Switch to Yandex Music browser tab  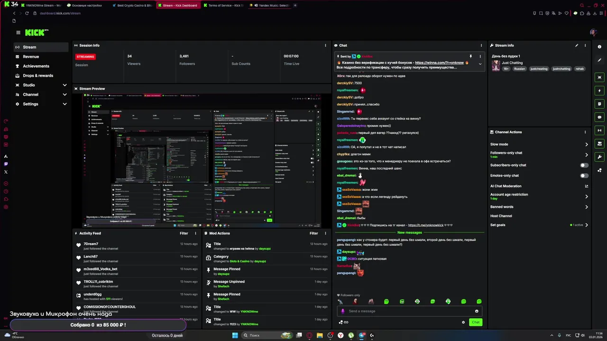pos(270,5)
